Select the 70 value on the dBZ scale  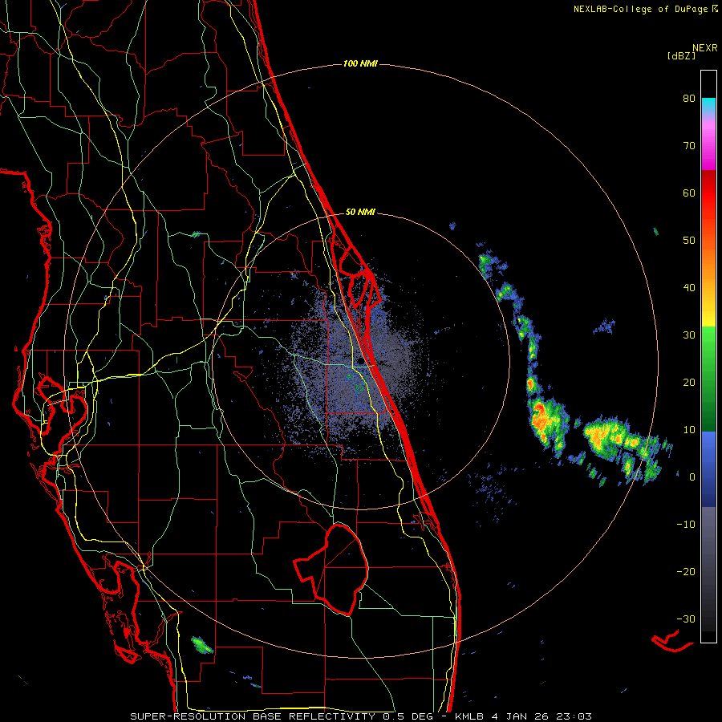tap(689, 145)
